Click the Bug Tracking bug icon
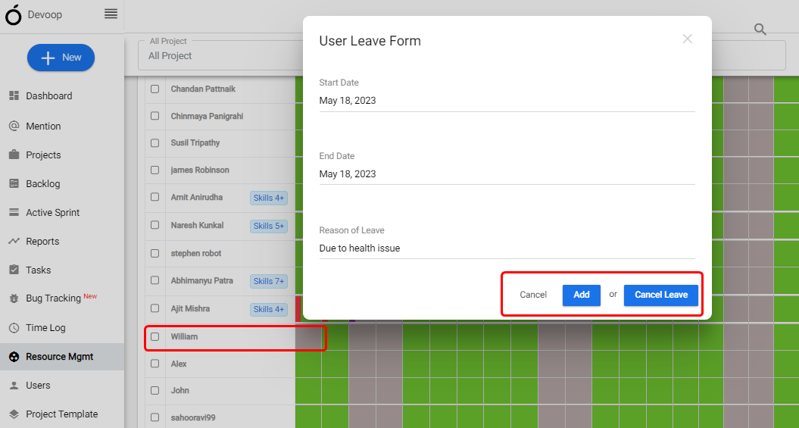 (x=14, y=298)
